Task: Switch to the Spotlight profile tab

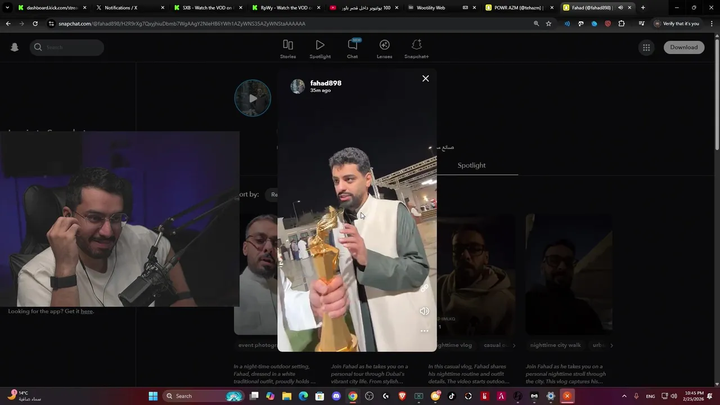Action: [471, 165]
